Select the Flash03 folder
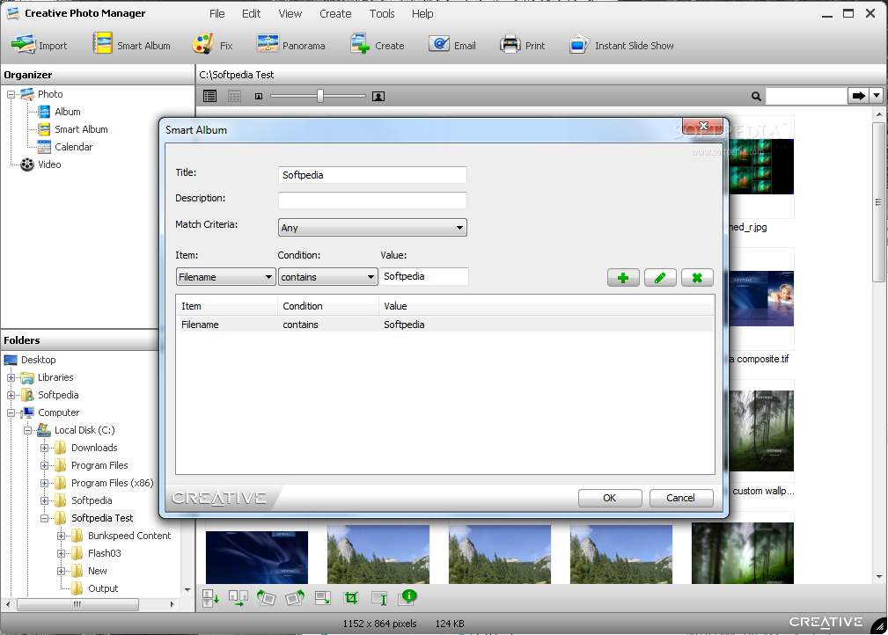Viewport: 888px width, 635px height. pos(104,553)
